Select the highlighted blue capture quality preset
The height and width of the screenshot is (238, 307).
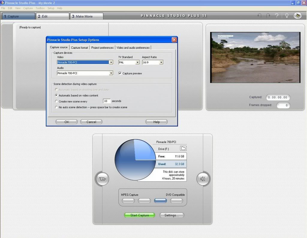pyautogui.click(x=160, y=201)
